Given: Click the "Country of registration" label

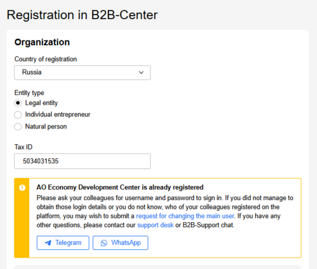Looking at the screenshot, I should click(46, 59).
